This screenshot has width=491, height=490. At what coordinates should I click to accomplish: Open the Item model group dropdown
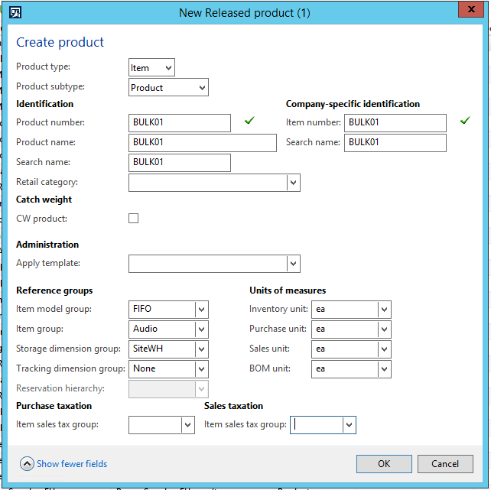[201, 310]
